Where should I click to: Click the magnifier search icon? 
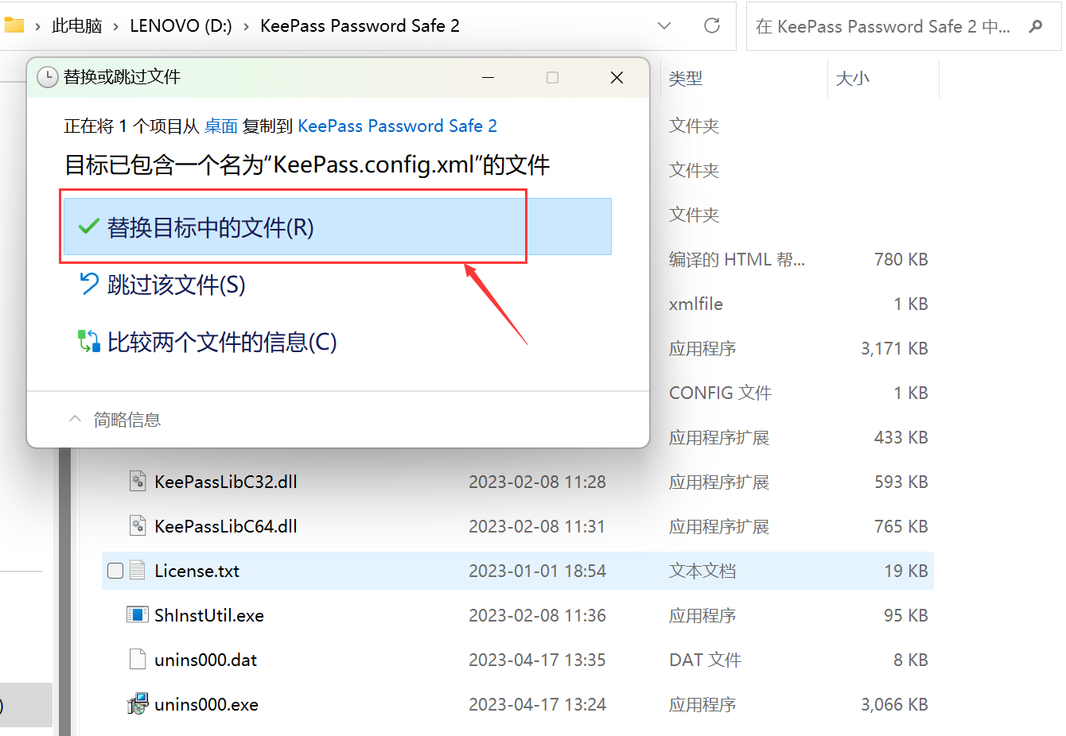pyautogui.click(x=1036, y=26)
